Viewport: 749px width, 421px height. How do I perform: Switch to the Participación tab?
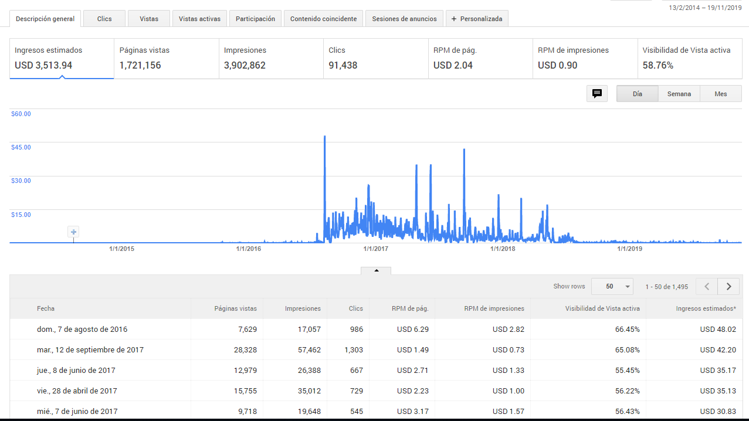coord(255,19)
